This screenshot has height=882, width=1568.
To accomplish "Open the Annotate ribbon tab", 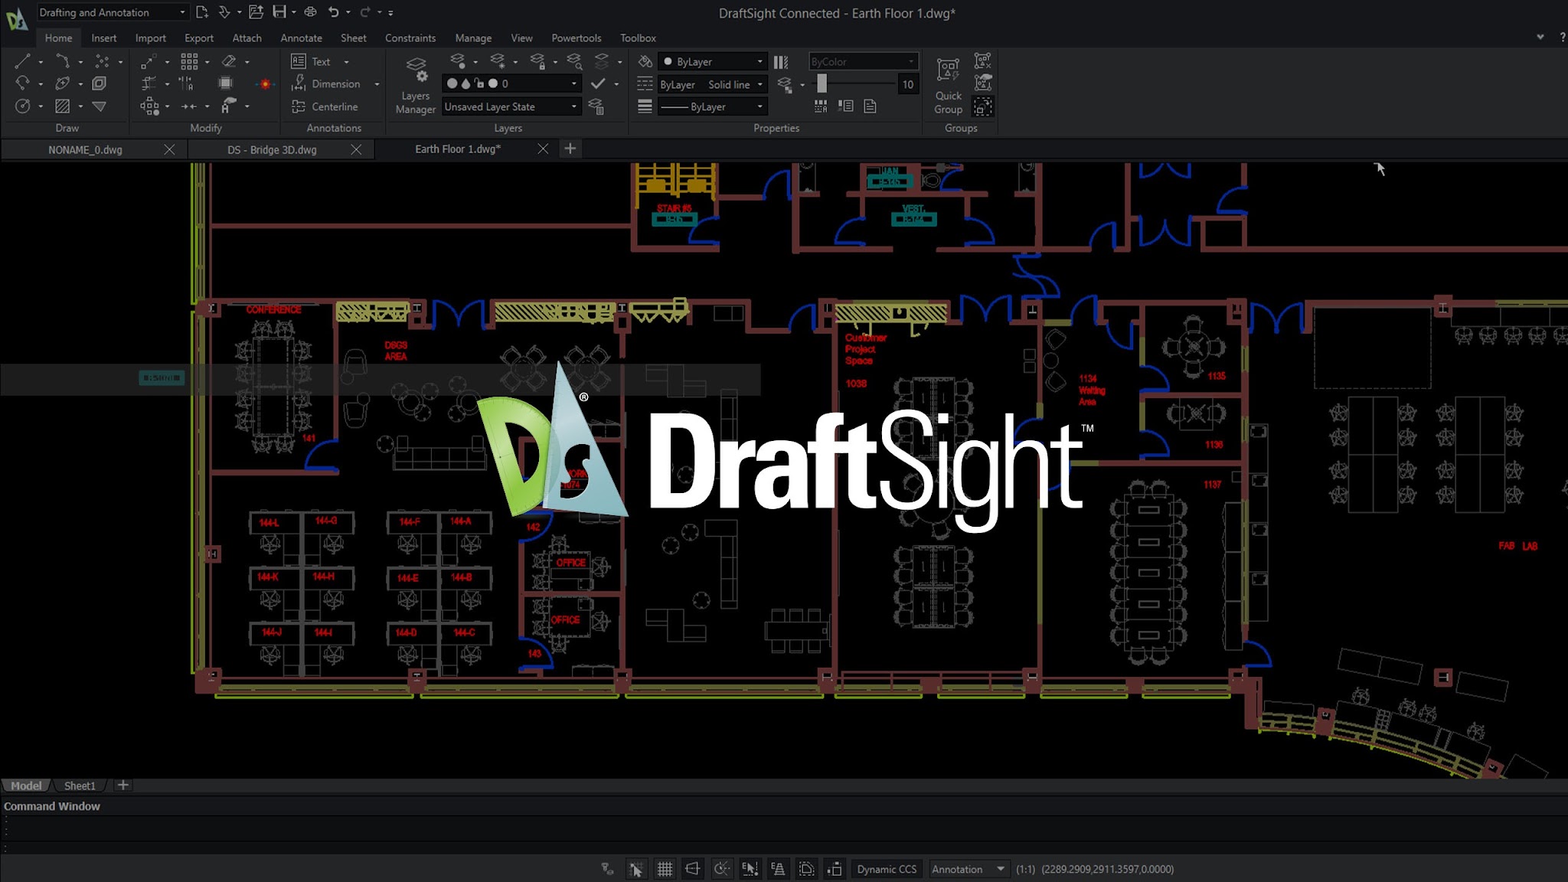I will [x=301, y=38].
